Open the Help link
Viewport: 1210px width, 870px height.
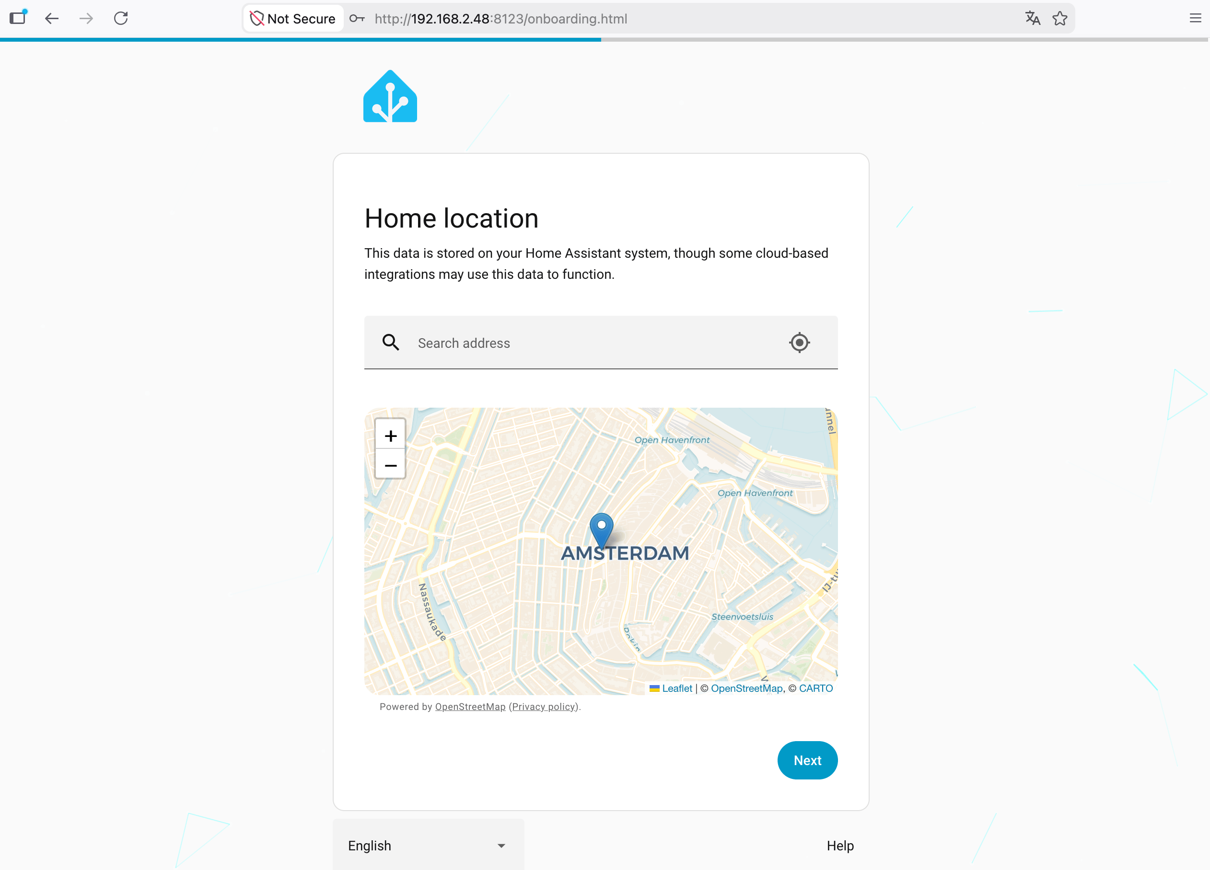pyautogui.click(x=840, y=846)
